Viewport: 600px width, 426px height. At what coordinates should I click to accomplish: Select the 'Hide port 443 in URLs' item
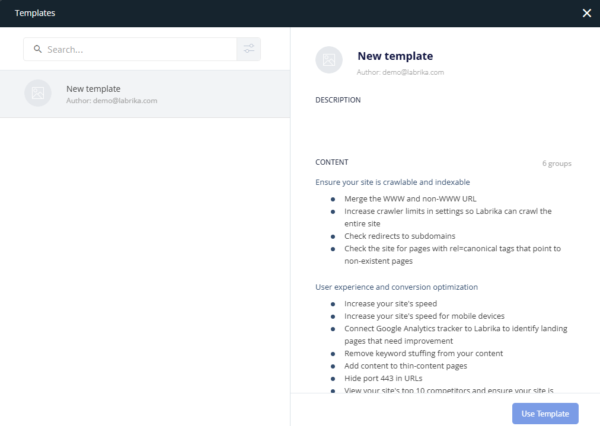point(383,378)
